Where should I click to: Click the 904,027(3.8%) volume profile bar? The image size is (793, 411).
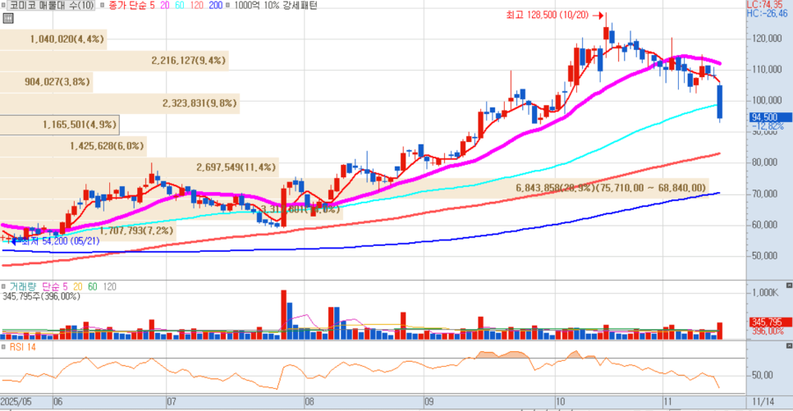point(46,81)
